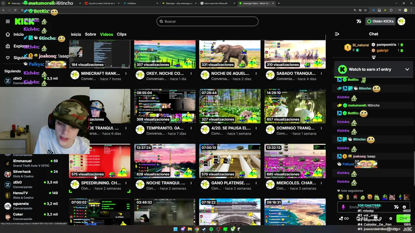Open options menu for NOCHE DE AQUEL video
Viewport: 415px width, 233px height.
click(256, 73)
